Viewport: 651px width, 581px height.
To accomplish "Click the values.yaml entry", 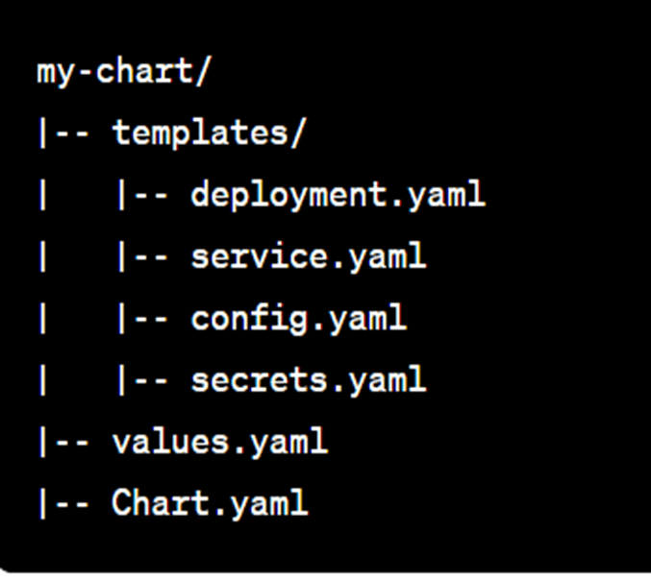I will [x=220, y=442].
